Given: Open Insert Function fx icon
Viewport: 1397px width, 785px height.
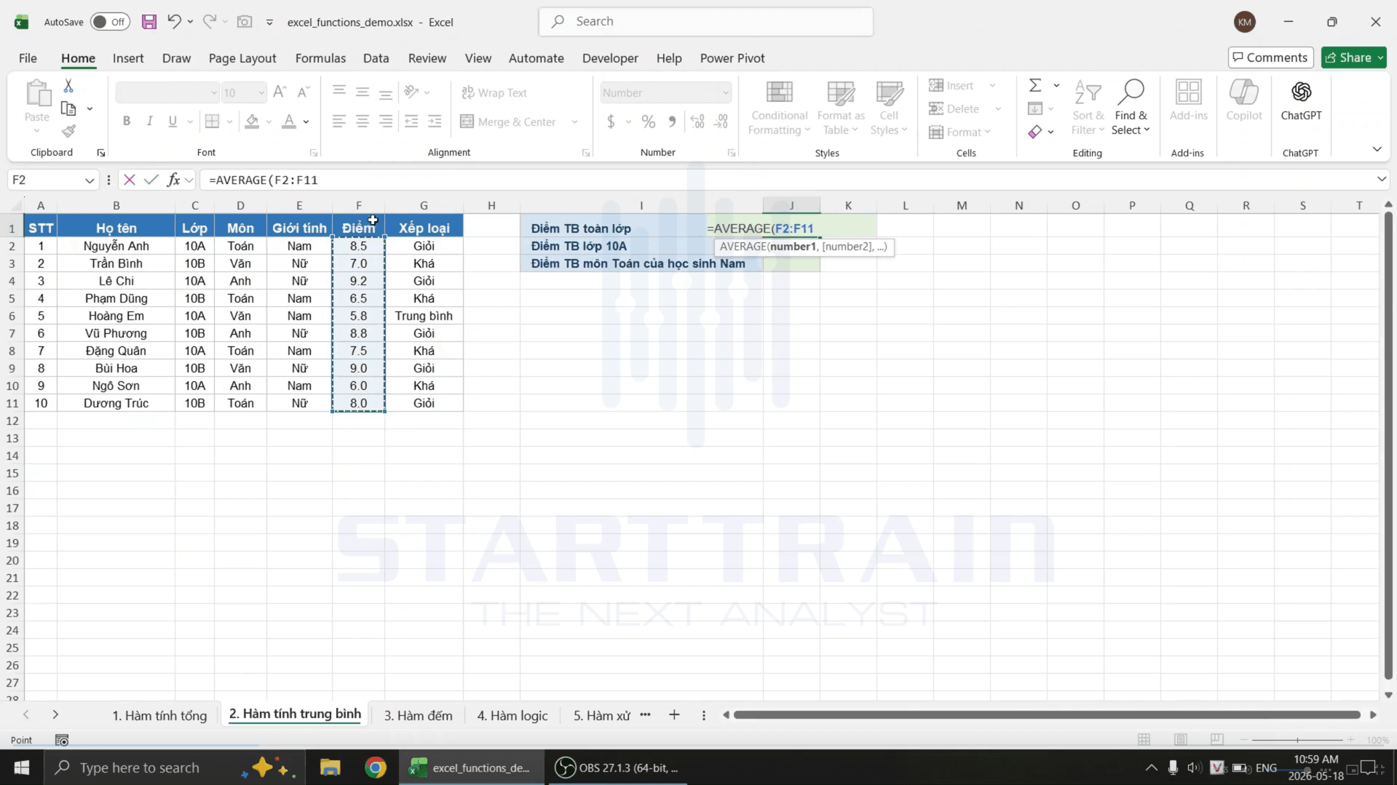Looking at the screenshot, I should point(173,180).
